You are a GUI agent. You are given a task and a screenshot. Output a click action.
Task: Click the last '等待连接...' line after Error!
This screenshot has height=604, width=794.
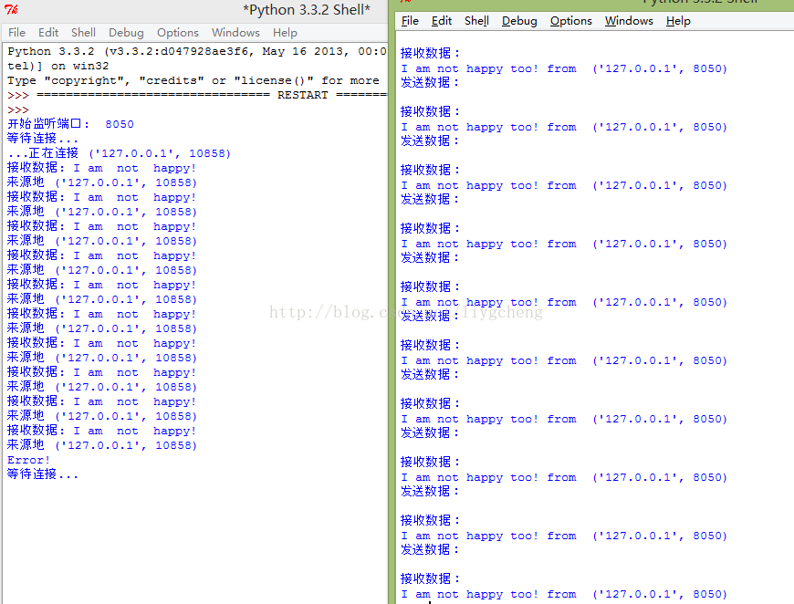[43, 474]
